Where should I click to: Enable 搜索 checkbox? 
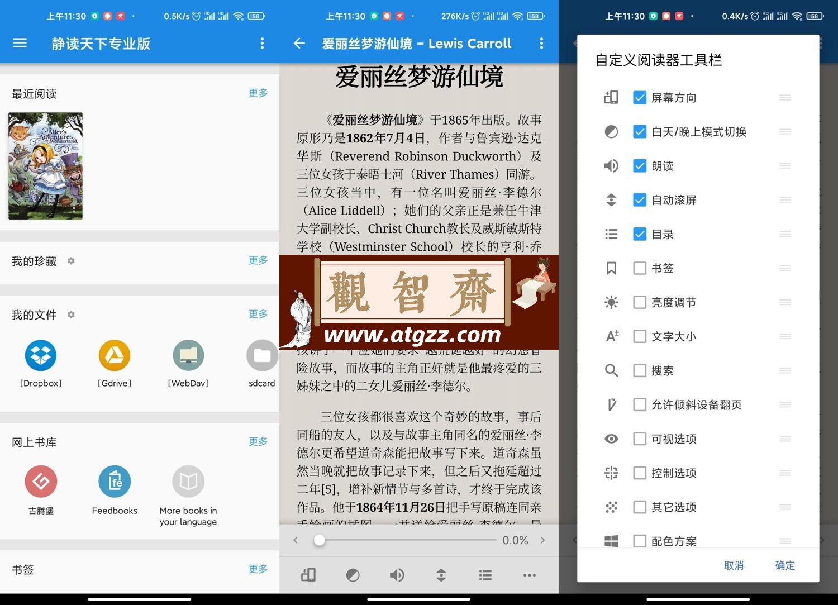(640, 370)
